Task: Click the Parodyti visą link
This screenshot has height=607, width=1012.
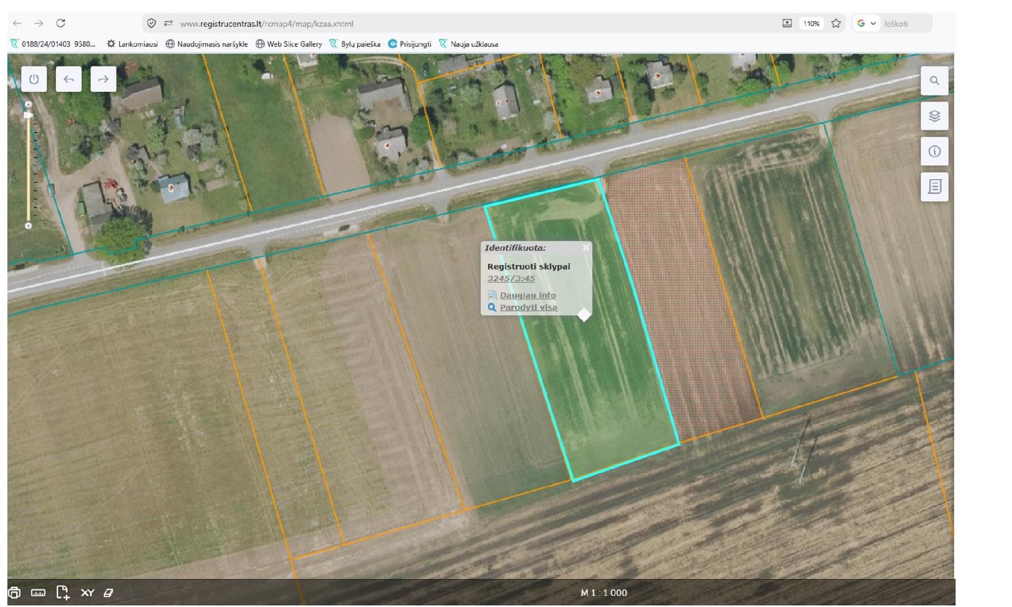Action: click(528, 308)
